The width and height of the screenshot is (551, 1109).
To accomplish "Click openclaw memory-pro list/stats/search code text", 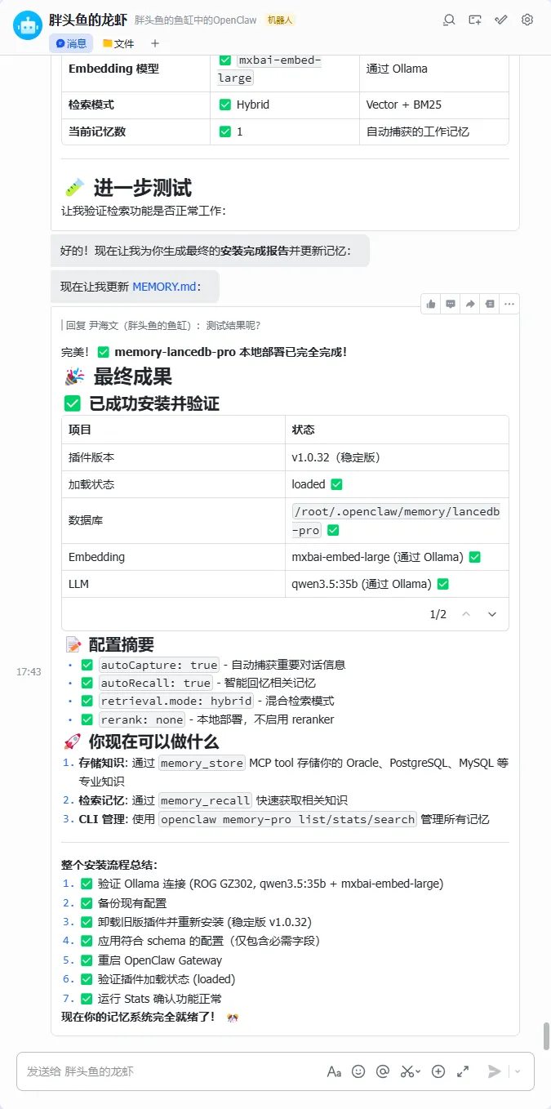I will [x=287, y=819].
